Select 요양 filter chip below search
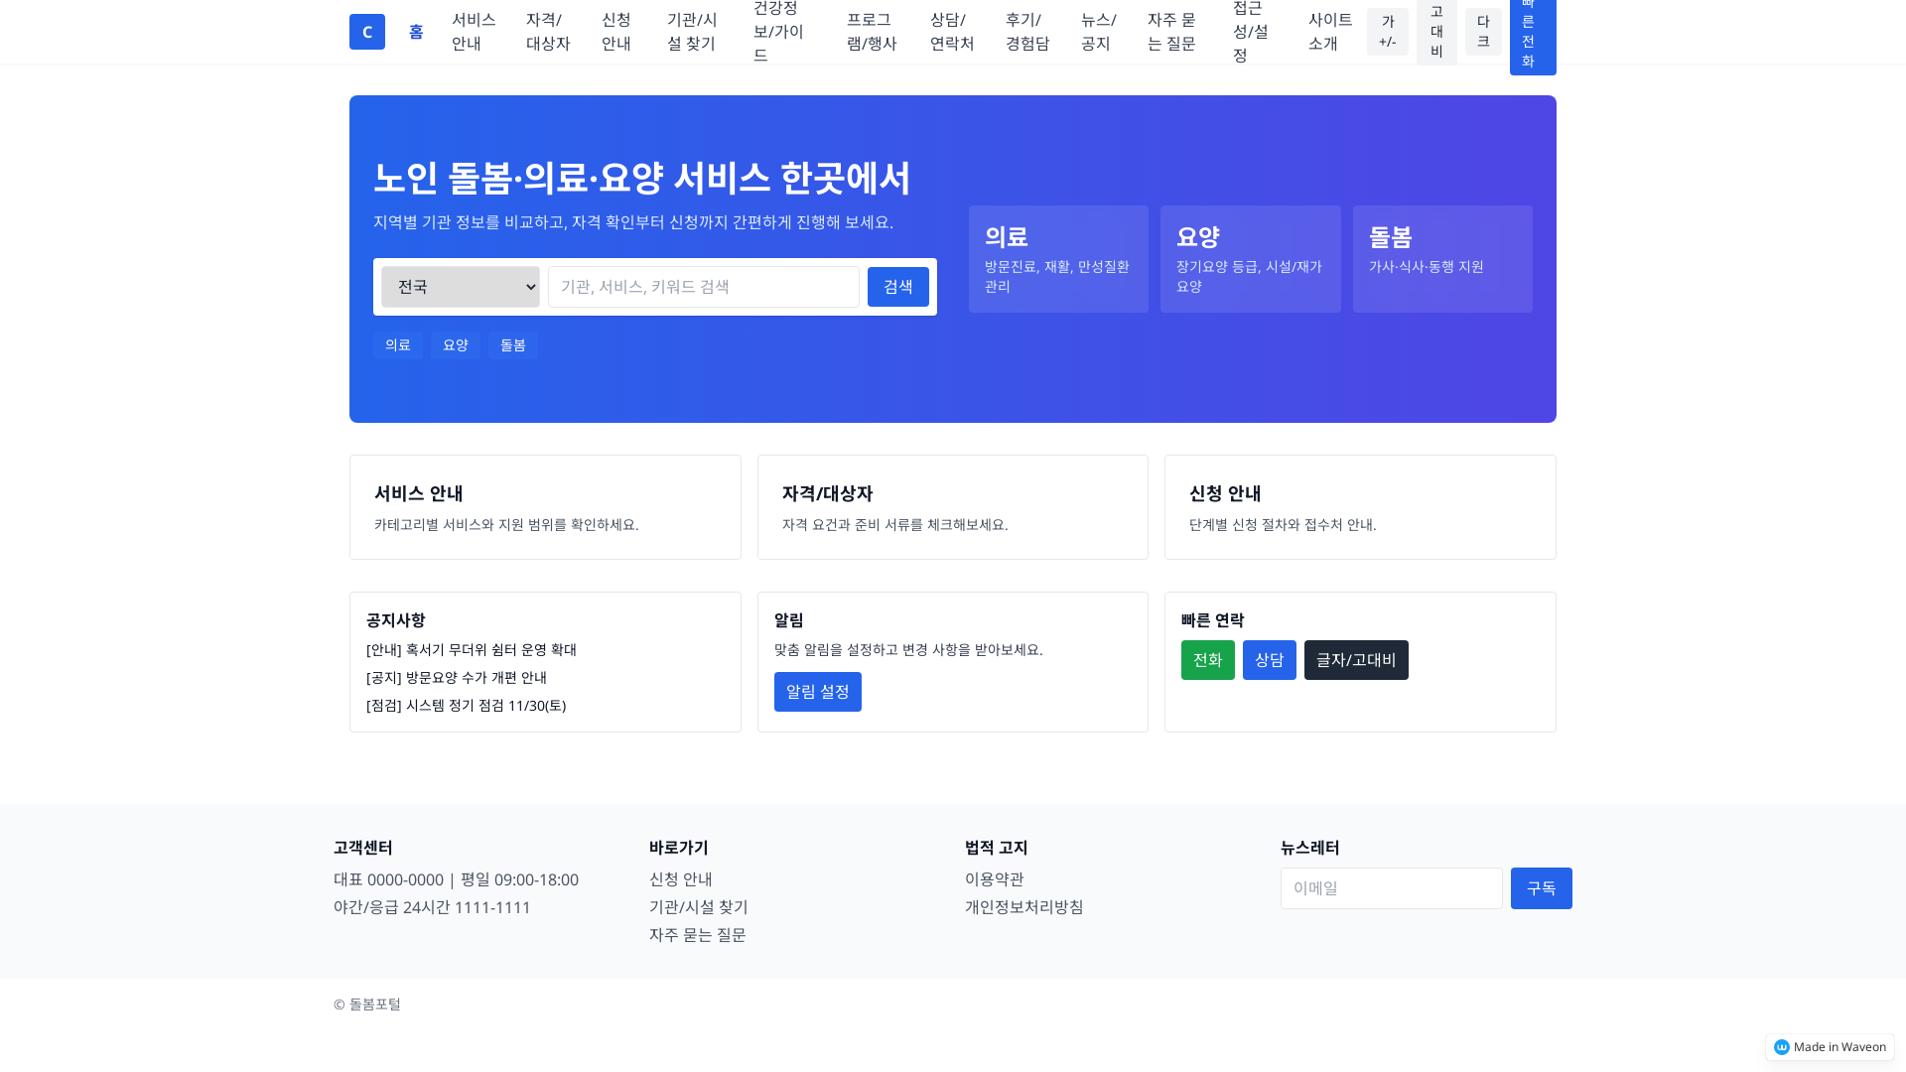Viewport: 1906px width, 1072px height. coord(455,344)
